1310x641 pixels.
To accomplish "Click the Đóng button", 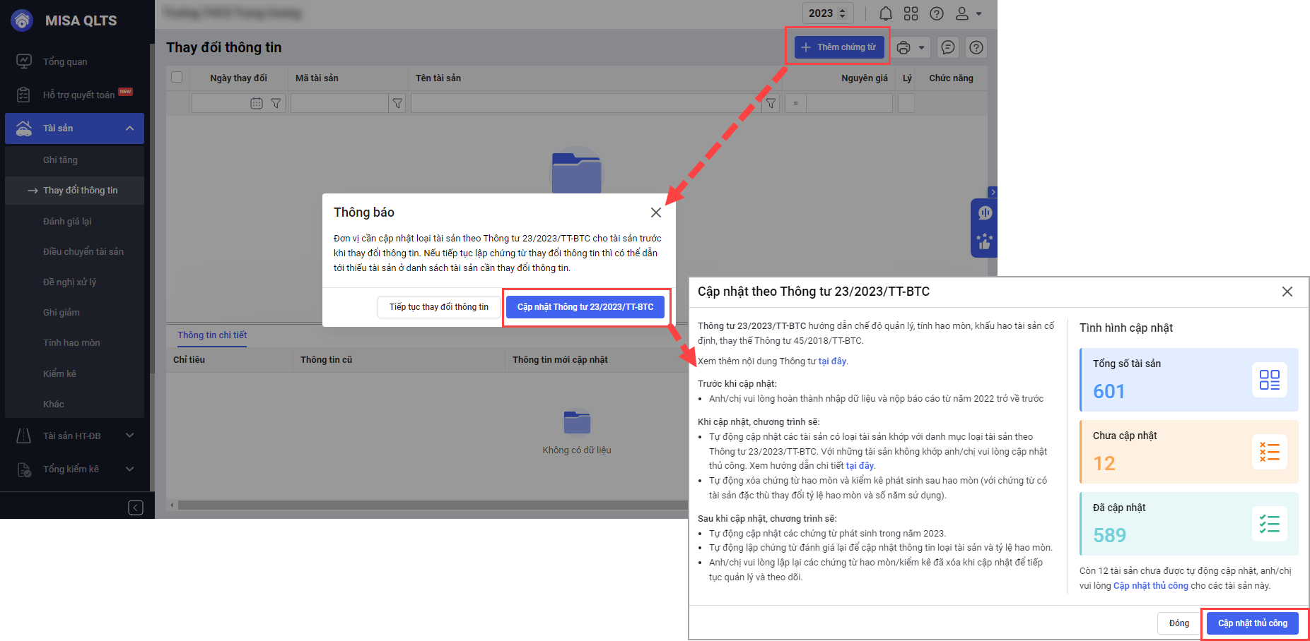I will [x=1179, y=623].
